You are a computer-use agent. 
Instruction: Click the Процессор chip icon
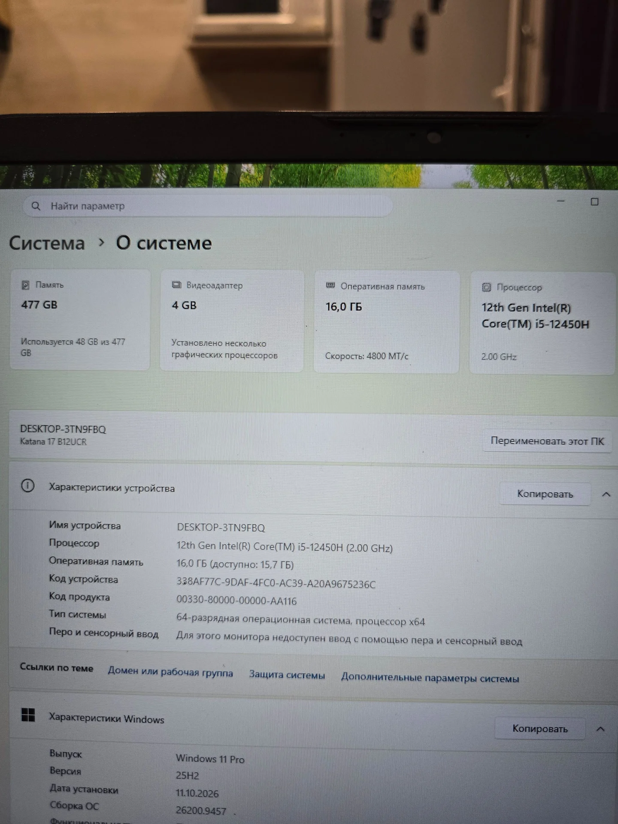coord(486,287)
